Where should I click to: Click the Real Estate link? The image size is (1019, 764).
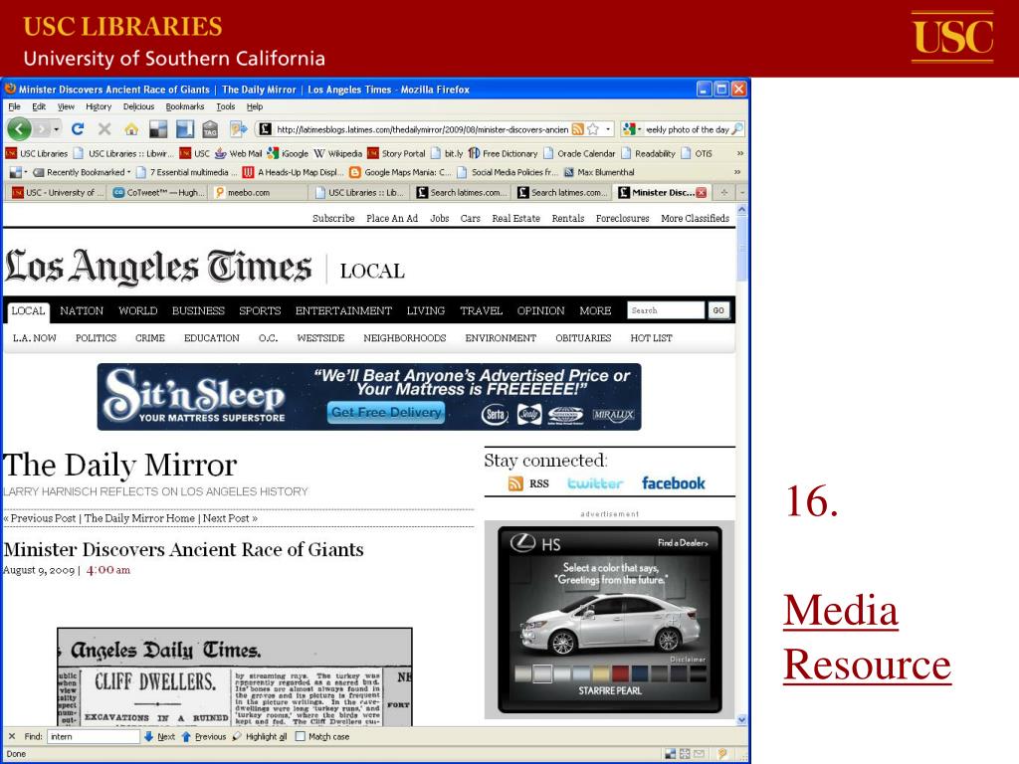pyautogui.click(x=516, y=218)
